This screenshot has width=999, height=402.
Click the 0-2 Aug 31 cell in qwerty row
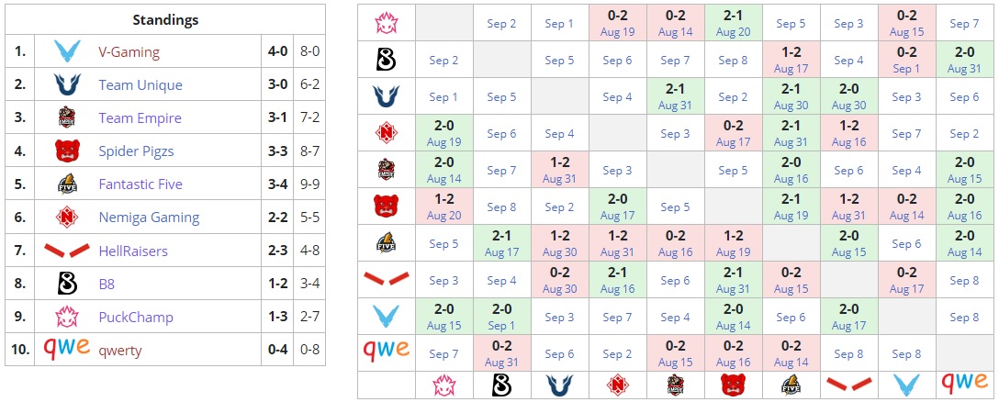(x=501, y=353)
